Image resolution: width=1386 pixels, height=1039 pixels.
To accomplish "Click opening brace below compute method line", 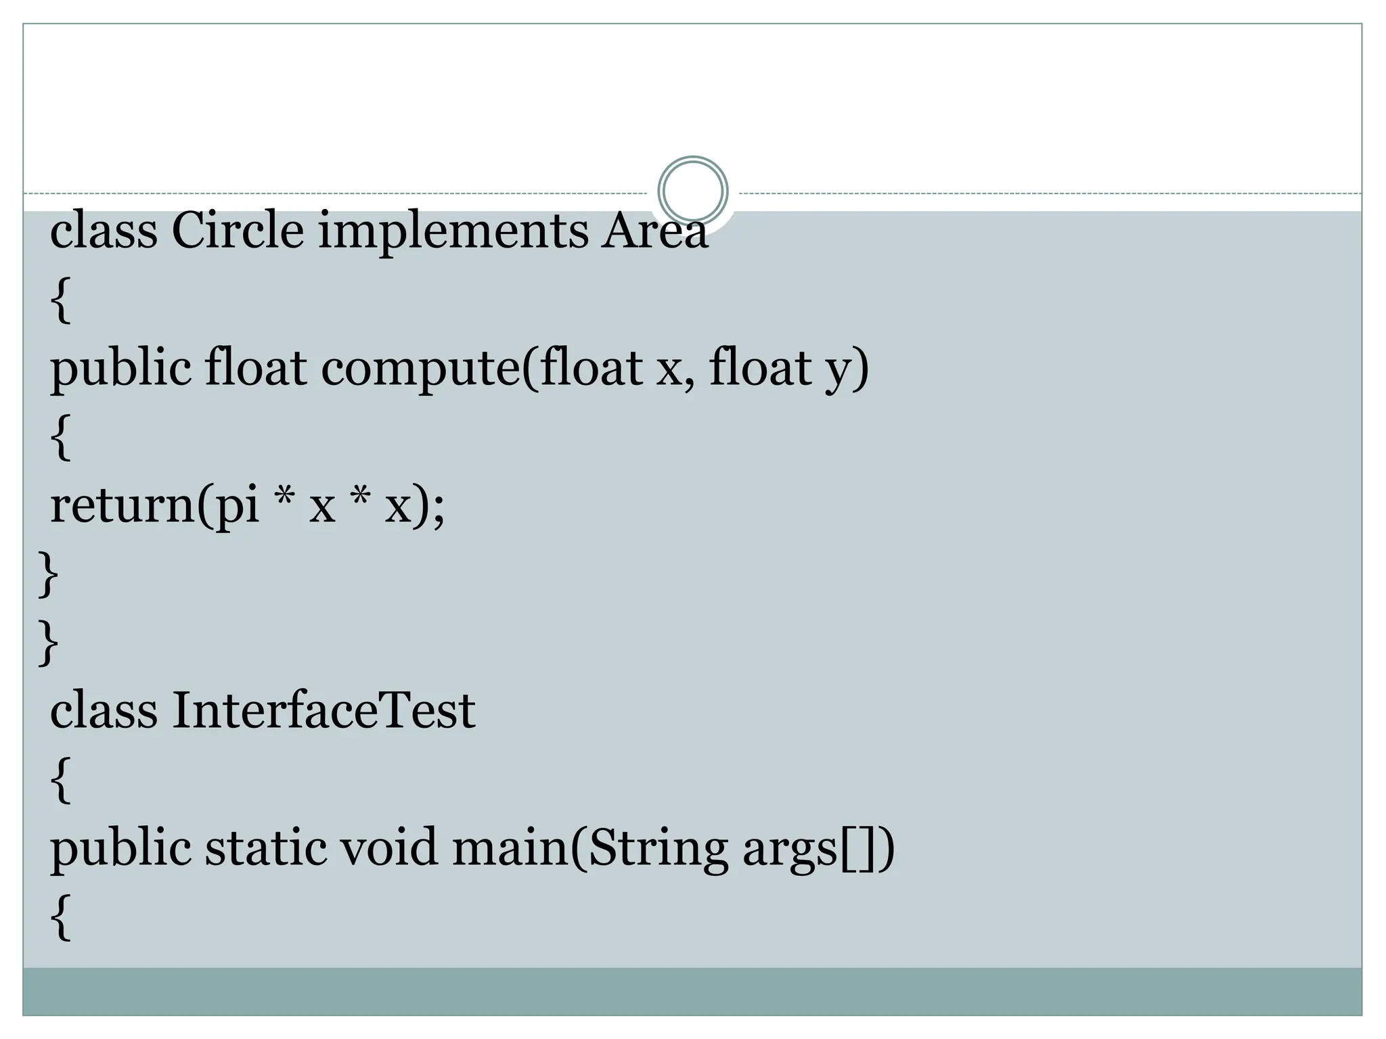I will [60, 438].
